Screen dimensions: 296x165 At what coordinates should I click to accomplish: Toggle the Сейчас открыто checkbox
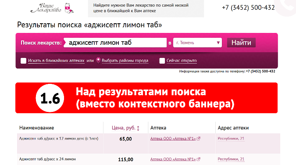click(162, 61)
